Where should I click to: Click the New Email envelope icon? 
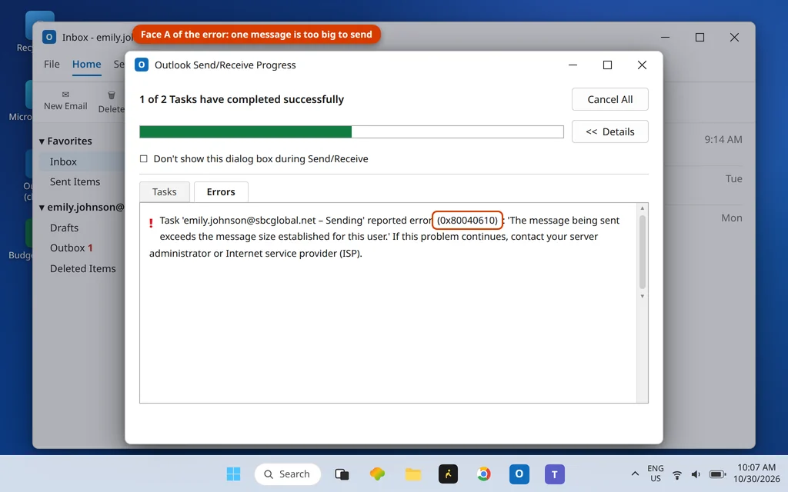(65, 95)
